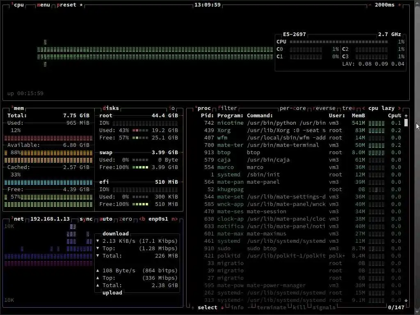420x315 pixels.
Task: Click the process count 0/147
Action: click(x=396, y=308)
